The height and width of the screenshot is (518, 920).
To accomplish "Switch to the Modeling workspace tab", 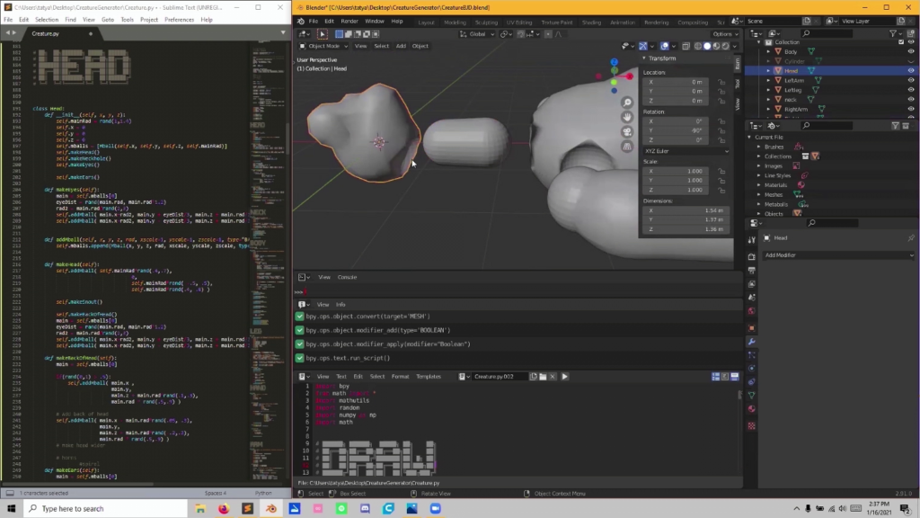I will pyautogui.click(x=455, y=22).
